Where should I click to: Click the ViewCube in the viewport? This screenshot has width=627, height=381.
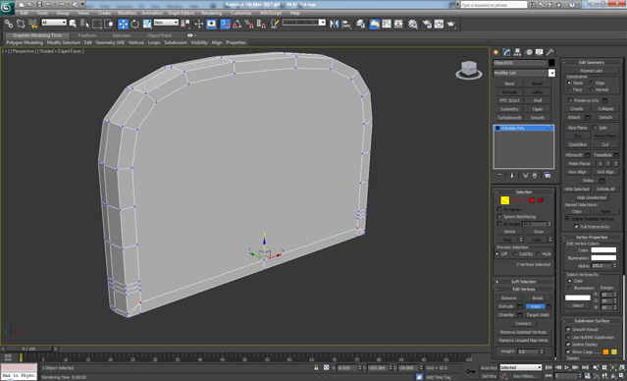pyautogui.click(x=469, y=70)
